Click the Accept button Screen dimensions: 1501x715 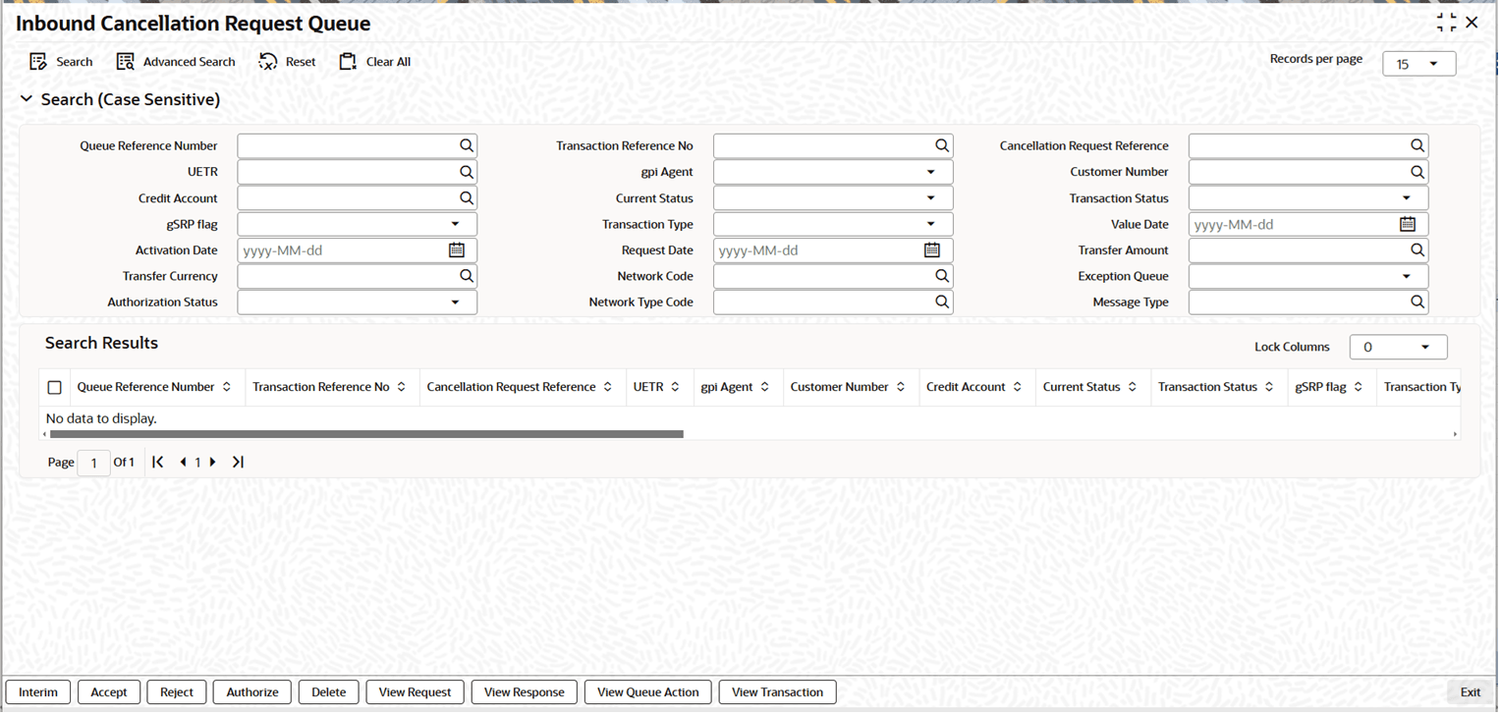(x=109, y=692)
